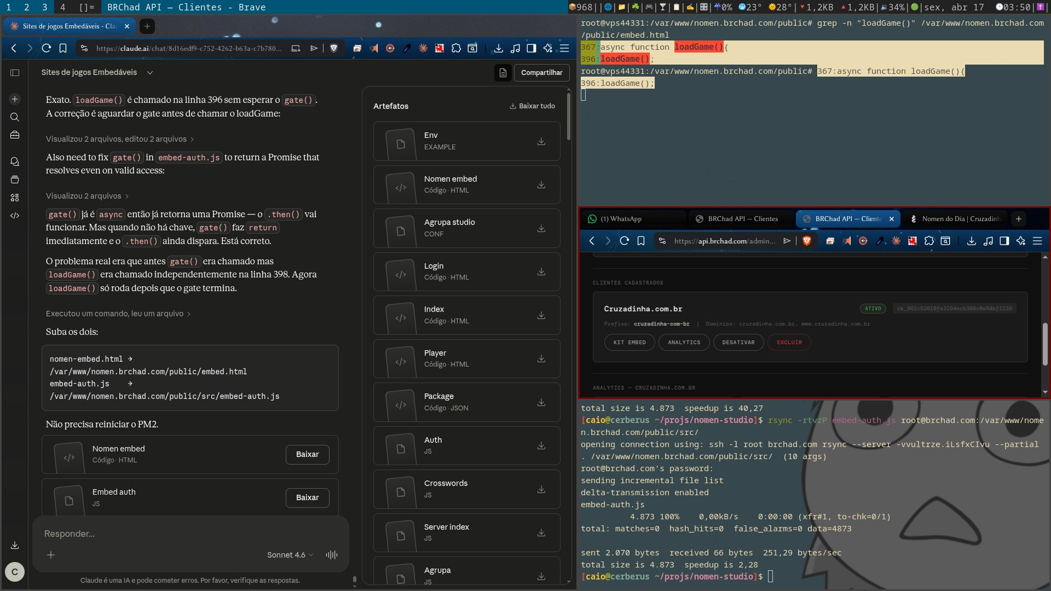Click the Compartilhar button

[x=541, y=73]
